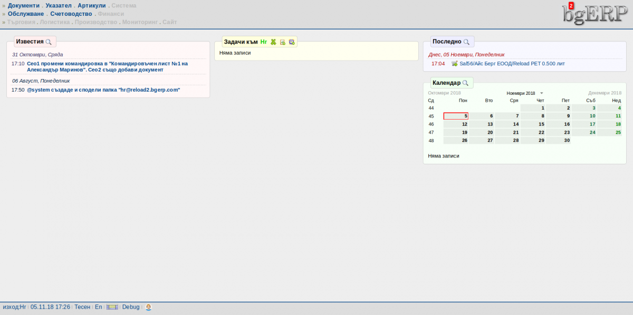The image size is (633, 315).
Task: Open Производство menu item
Action: [96, 22]
